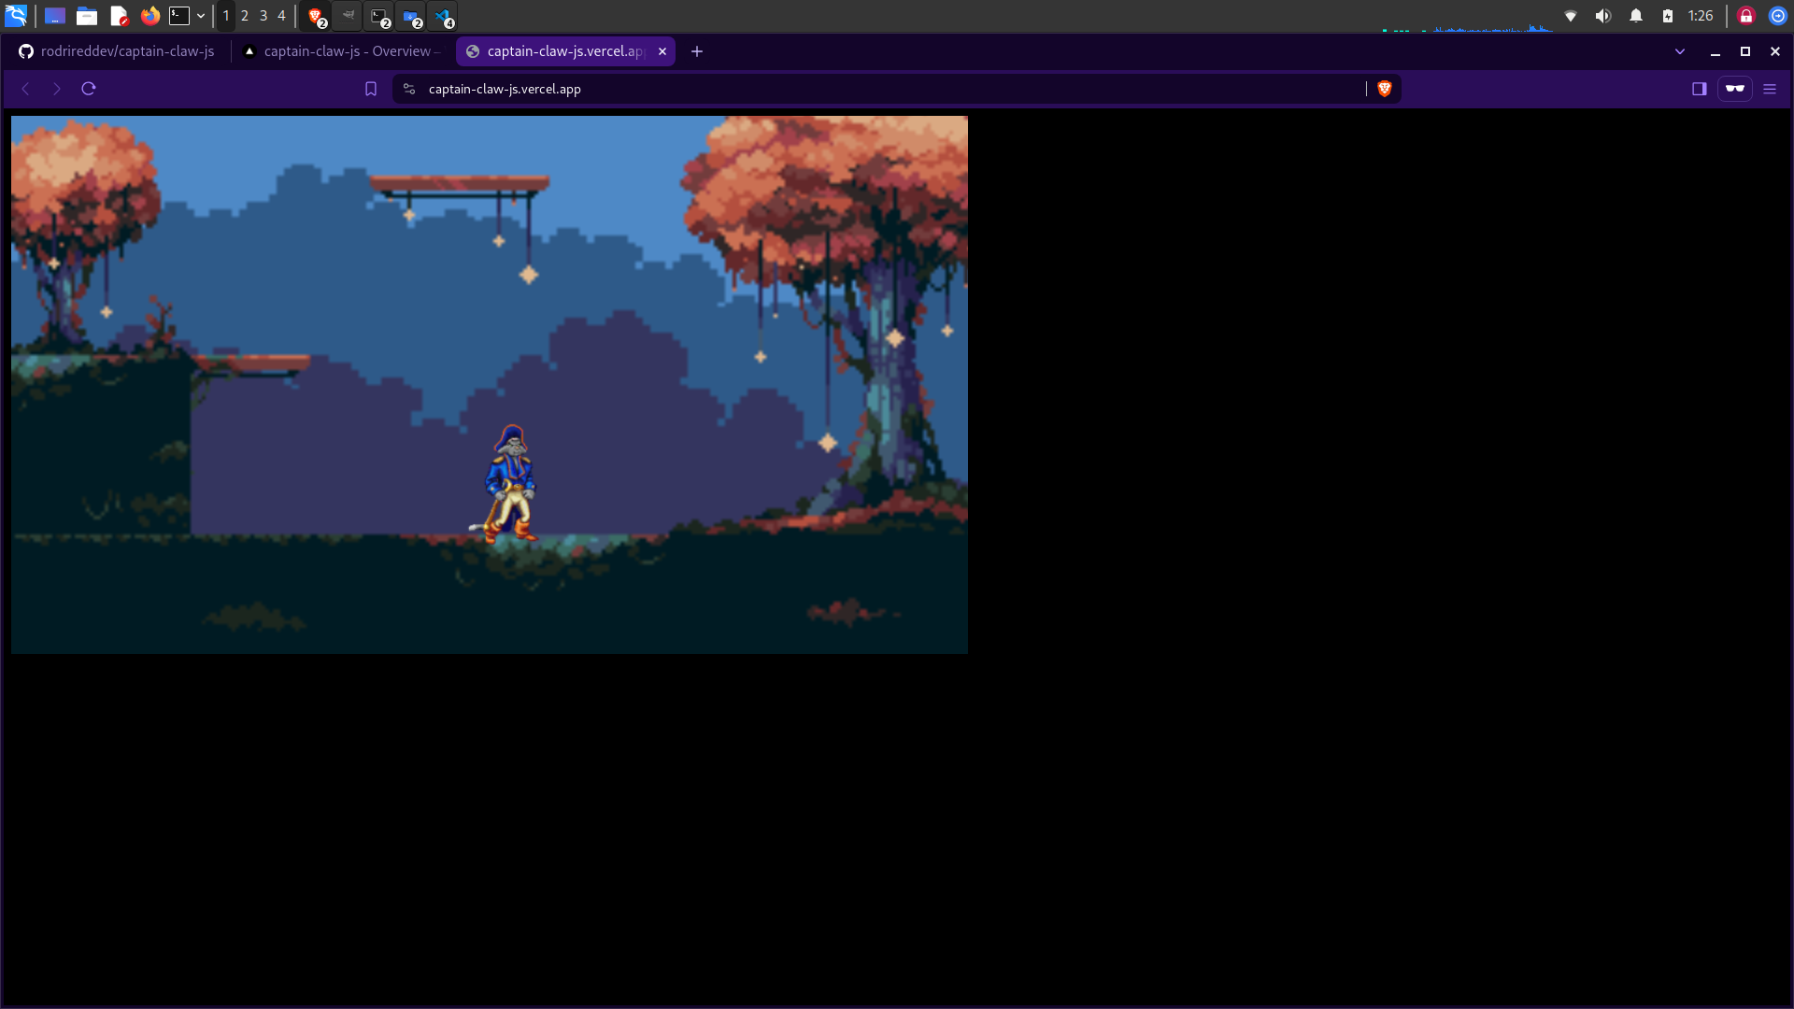Open Brave Shields panel

[x=1385, y=89]
